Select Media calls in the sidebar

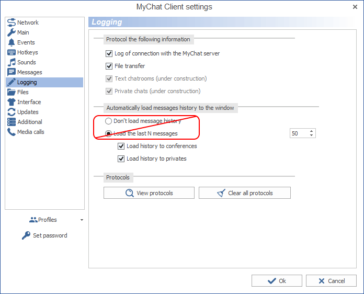tap(44, 132)
